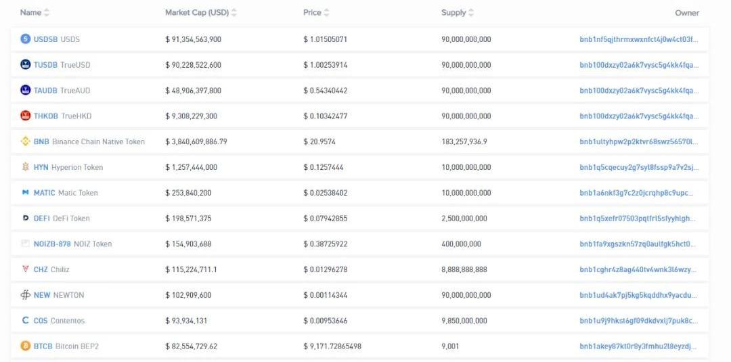Open owner address of BTCB row
The width and height of the screenshot is (731, 362).
(638, 346)
